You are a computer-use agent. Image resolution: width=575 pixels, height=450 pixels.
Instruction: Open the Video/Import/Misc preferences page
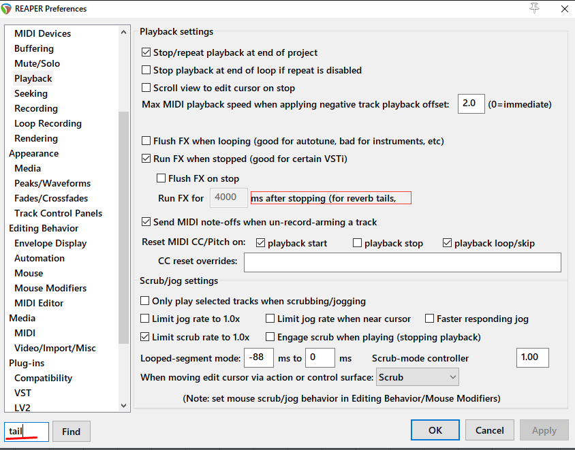(55, 348)
